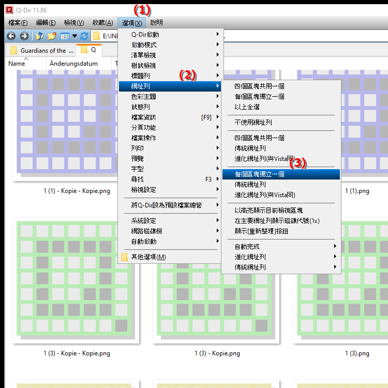Screen dimensions: 388x388
Task: Expand the 色彩主題 submenu
Action: pyautogui.click(x=170, y=97)
